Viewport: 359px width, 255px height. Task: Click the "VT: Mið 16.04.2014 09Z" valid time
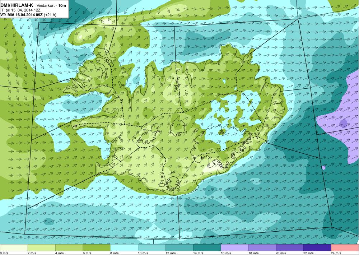pyautogui.click(x=22, y=15)
